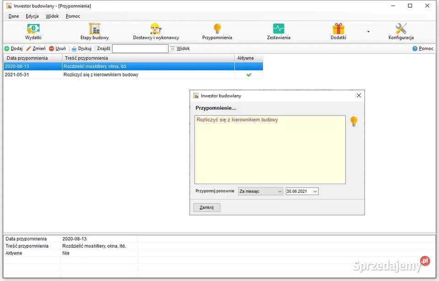Open the Zestawienia reports section
This screenshot has height=281, width=439.
pyautogui.click(x=278, y=32)
